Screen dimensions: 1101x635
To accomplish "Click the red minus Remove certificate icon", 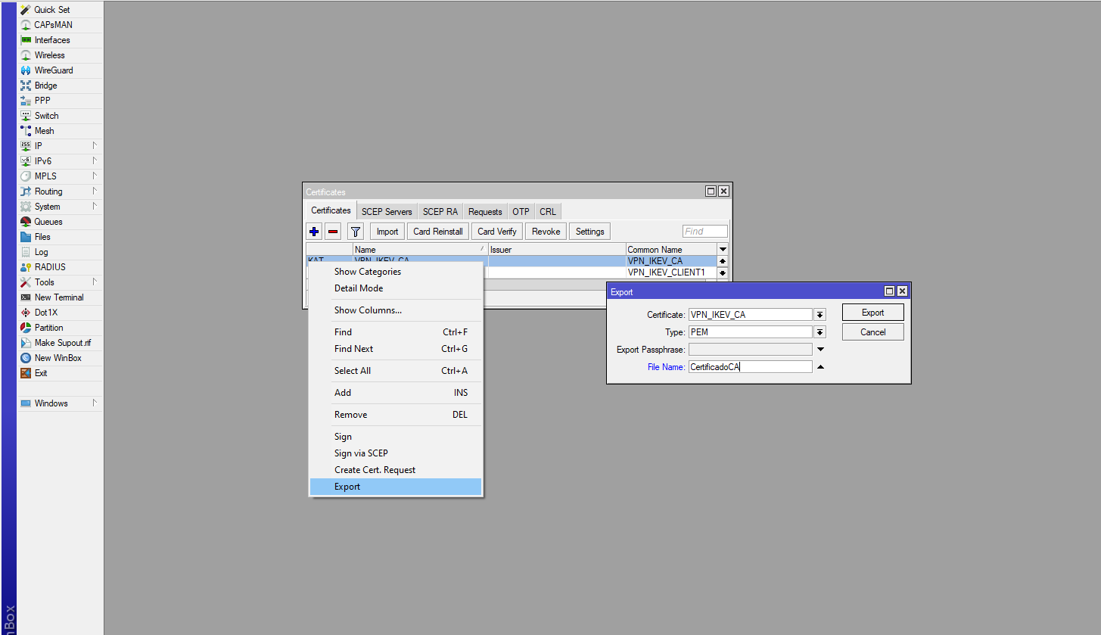I will [333, 232].
